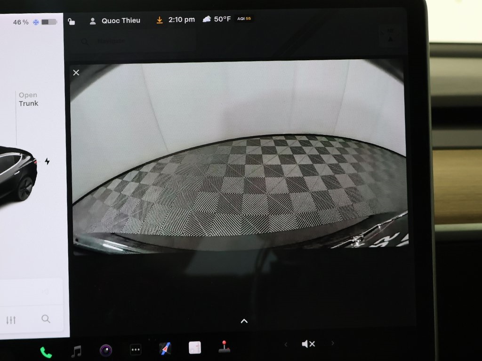Decrease volume with the left arrow
Image resolution: width=482 pixels, height=361 pixels.
[286, 345]
